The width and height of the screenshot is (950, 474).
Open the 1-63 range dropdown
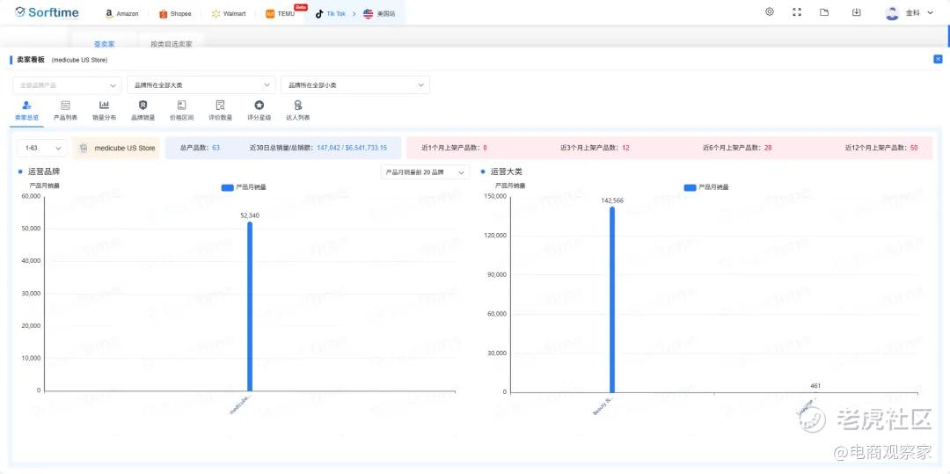(x=42, y=148)
